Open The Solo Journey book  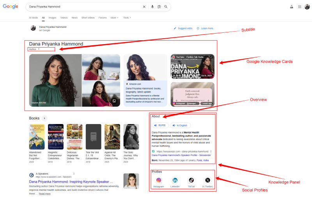click(x=131, y=137)
